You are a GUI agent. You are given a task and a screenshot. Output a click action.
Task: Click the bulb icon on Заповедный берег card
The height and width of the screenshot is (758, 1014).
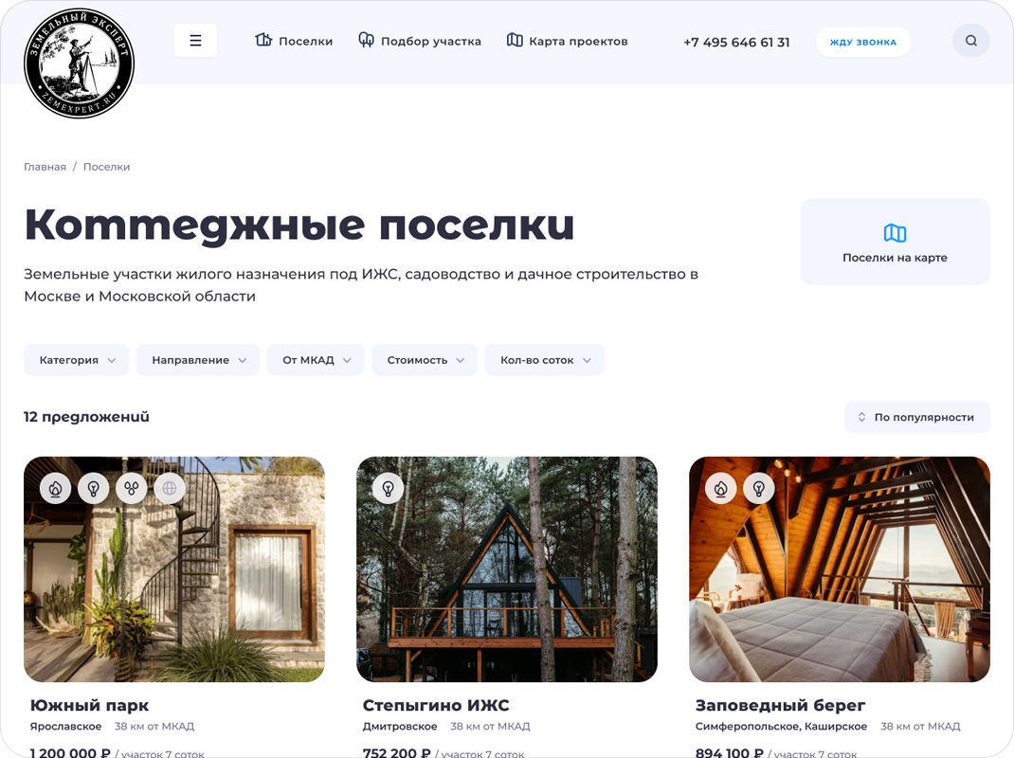tap(758, 488)
